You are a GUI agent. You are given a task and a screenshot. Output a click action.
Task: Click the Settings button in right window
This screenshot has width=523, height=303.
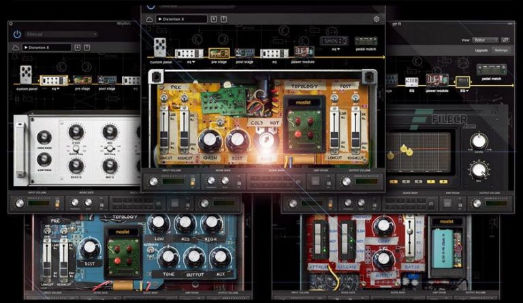(501, 50)
